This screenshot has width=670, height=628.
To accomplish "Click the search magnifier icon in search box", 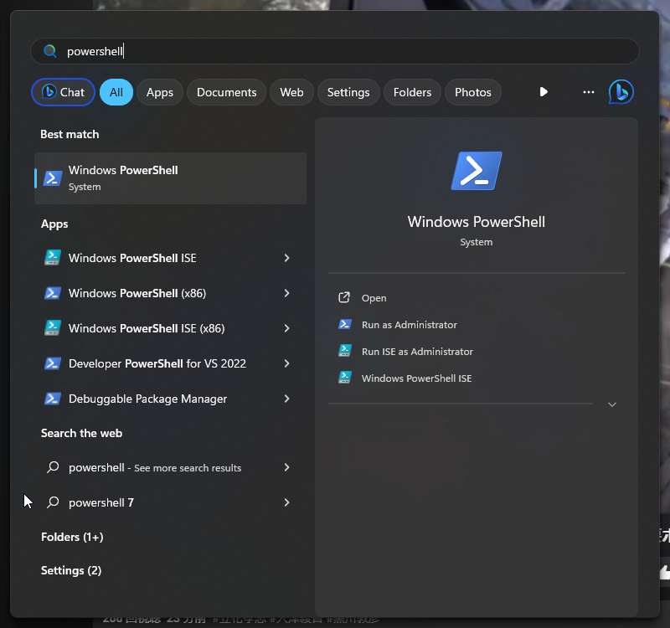I will point(50,51).
